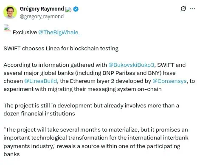Open the Grégory Raymond display name link
This screenshot has width=200, height=165.
(x=42, y=9)
